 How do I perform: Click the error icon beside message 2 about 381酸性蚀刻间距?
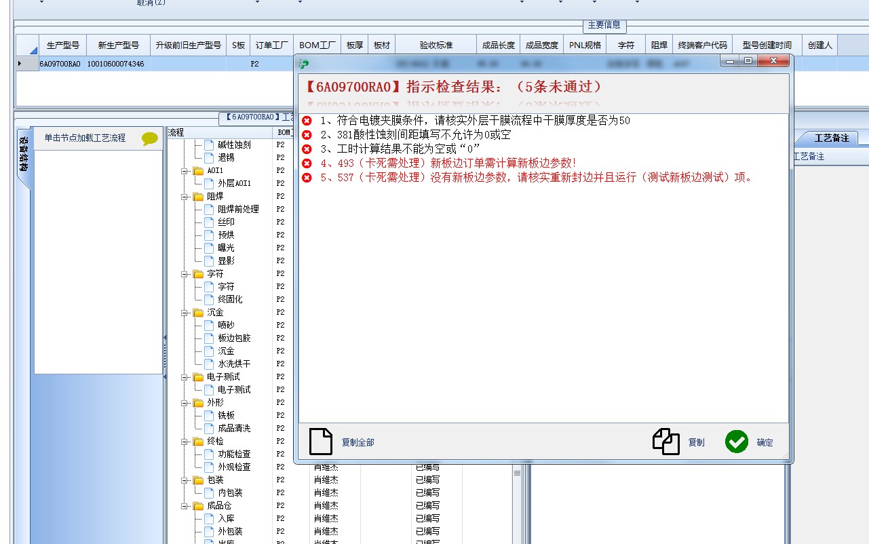pyautogui.click(x=307, y=135)
